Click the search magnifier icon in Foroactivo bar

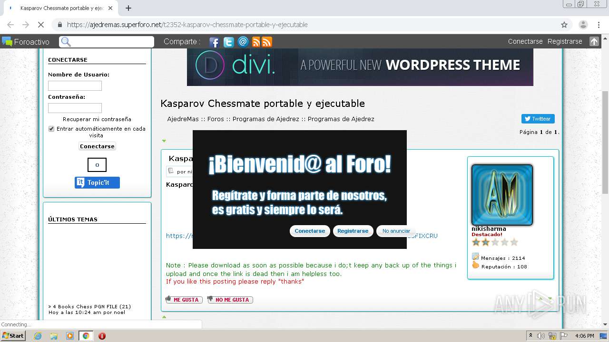pos(66,42)
